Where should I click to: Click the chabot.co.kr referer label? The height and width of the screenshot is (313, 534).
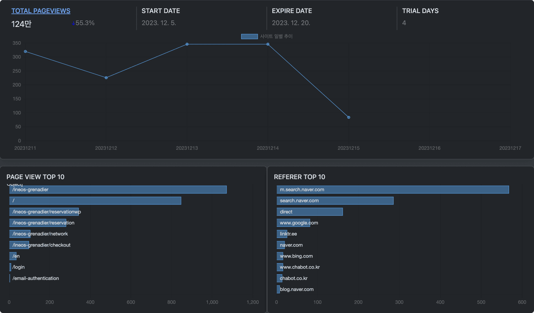294,278
